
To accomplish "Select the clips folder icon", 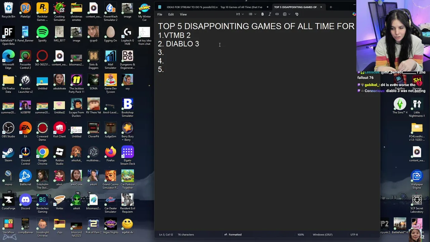I will click(x=59, y=226).
